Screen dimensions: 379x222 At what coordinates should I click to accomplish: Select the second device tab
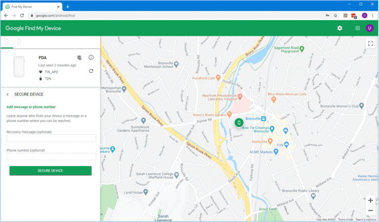(x=19, y=42)
